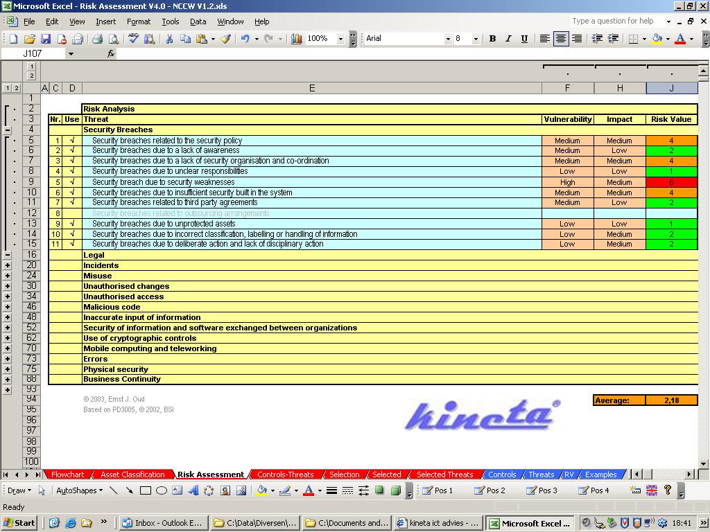Switch to the Asset Classification sheet tab

pos(132,475)
